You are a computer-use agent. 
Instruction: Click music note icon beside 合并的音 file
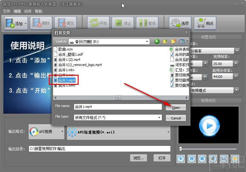(172, 54)
